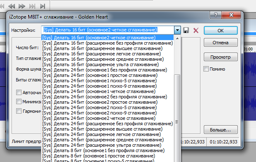Click the preset list scrollbar up arrow
256x162 pixels.
coord(177,38)
